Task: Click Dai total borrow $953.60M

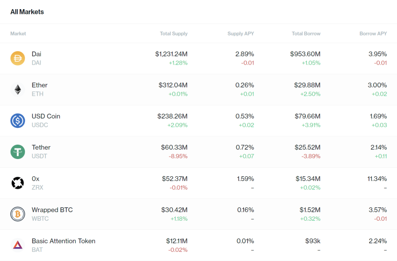Action: [305, 54]
